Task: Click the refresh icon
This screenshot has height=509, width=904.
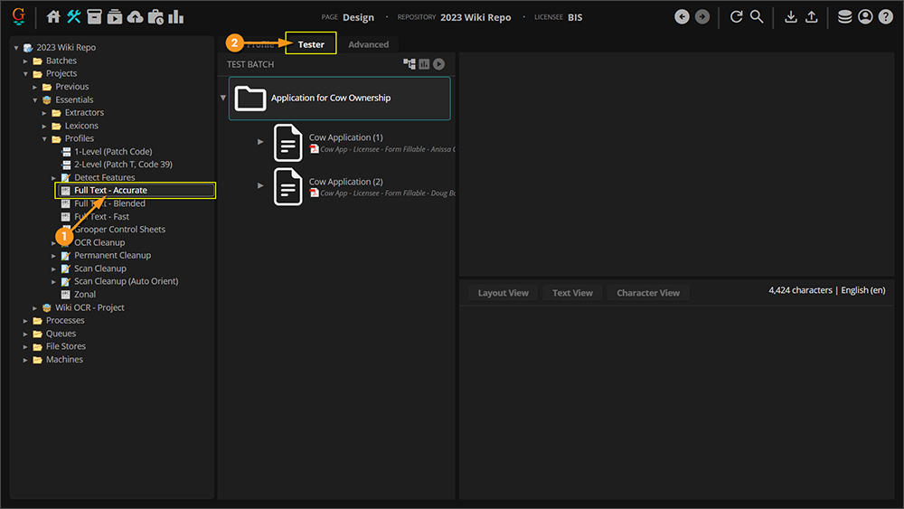Action: (x=736, y=17)
